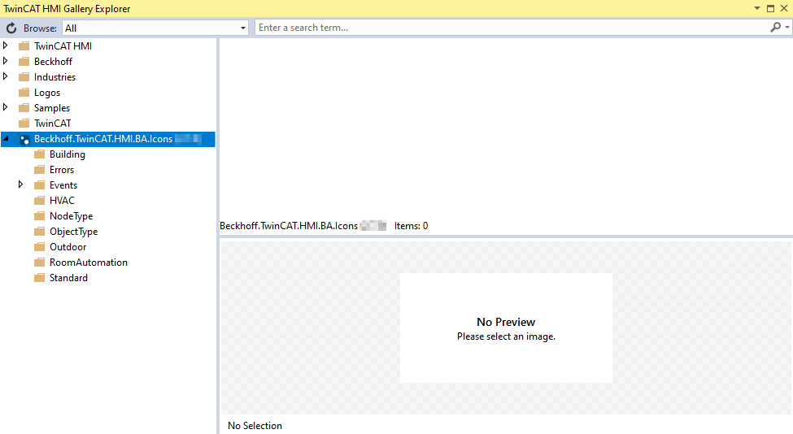Select Building folder icon

(x=40, y=154)
